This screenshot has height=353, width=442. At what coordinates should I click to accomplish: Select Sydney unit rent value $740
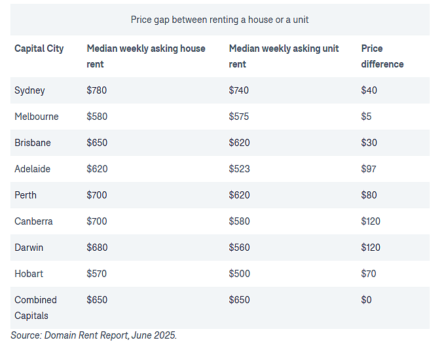[239, 90]
